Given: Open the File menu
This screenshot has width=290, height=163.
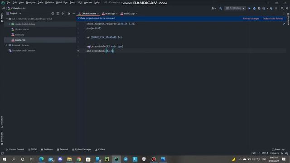Looking at the screenshot, I should point(8,2).
